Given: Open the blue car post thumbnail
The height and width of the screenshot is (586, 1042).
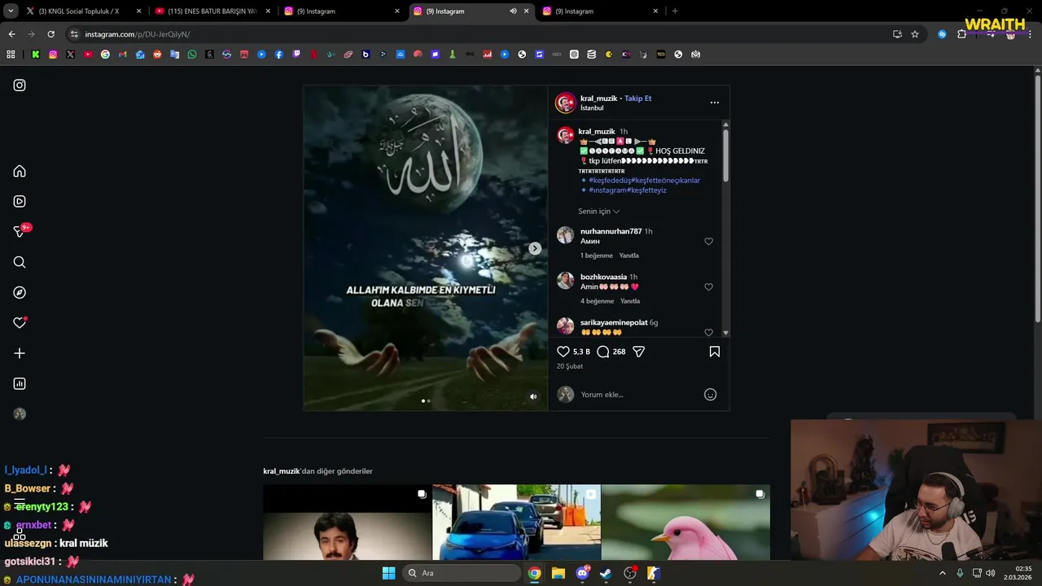Looking at the screenshot, I should pyautogui.click(x=516, y=523).
